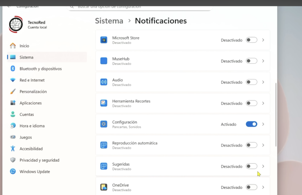Go to Accesibilidad settings
Viewport: 302px width, 195px height.
coord(47,149)
